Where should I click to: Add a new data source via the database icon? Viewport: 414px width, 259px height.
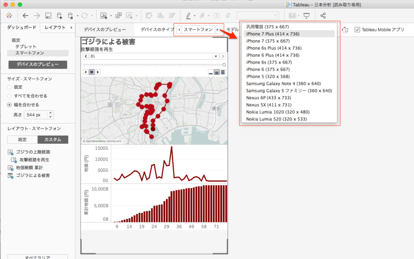[60, 15]
